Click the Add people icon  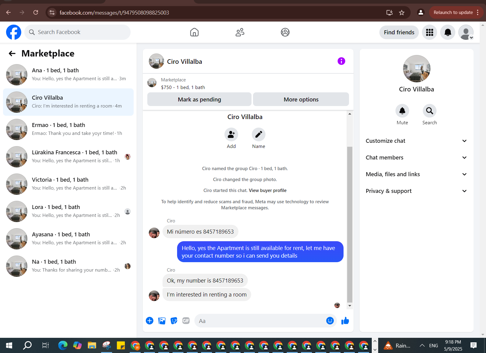[231, 134]
